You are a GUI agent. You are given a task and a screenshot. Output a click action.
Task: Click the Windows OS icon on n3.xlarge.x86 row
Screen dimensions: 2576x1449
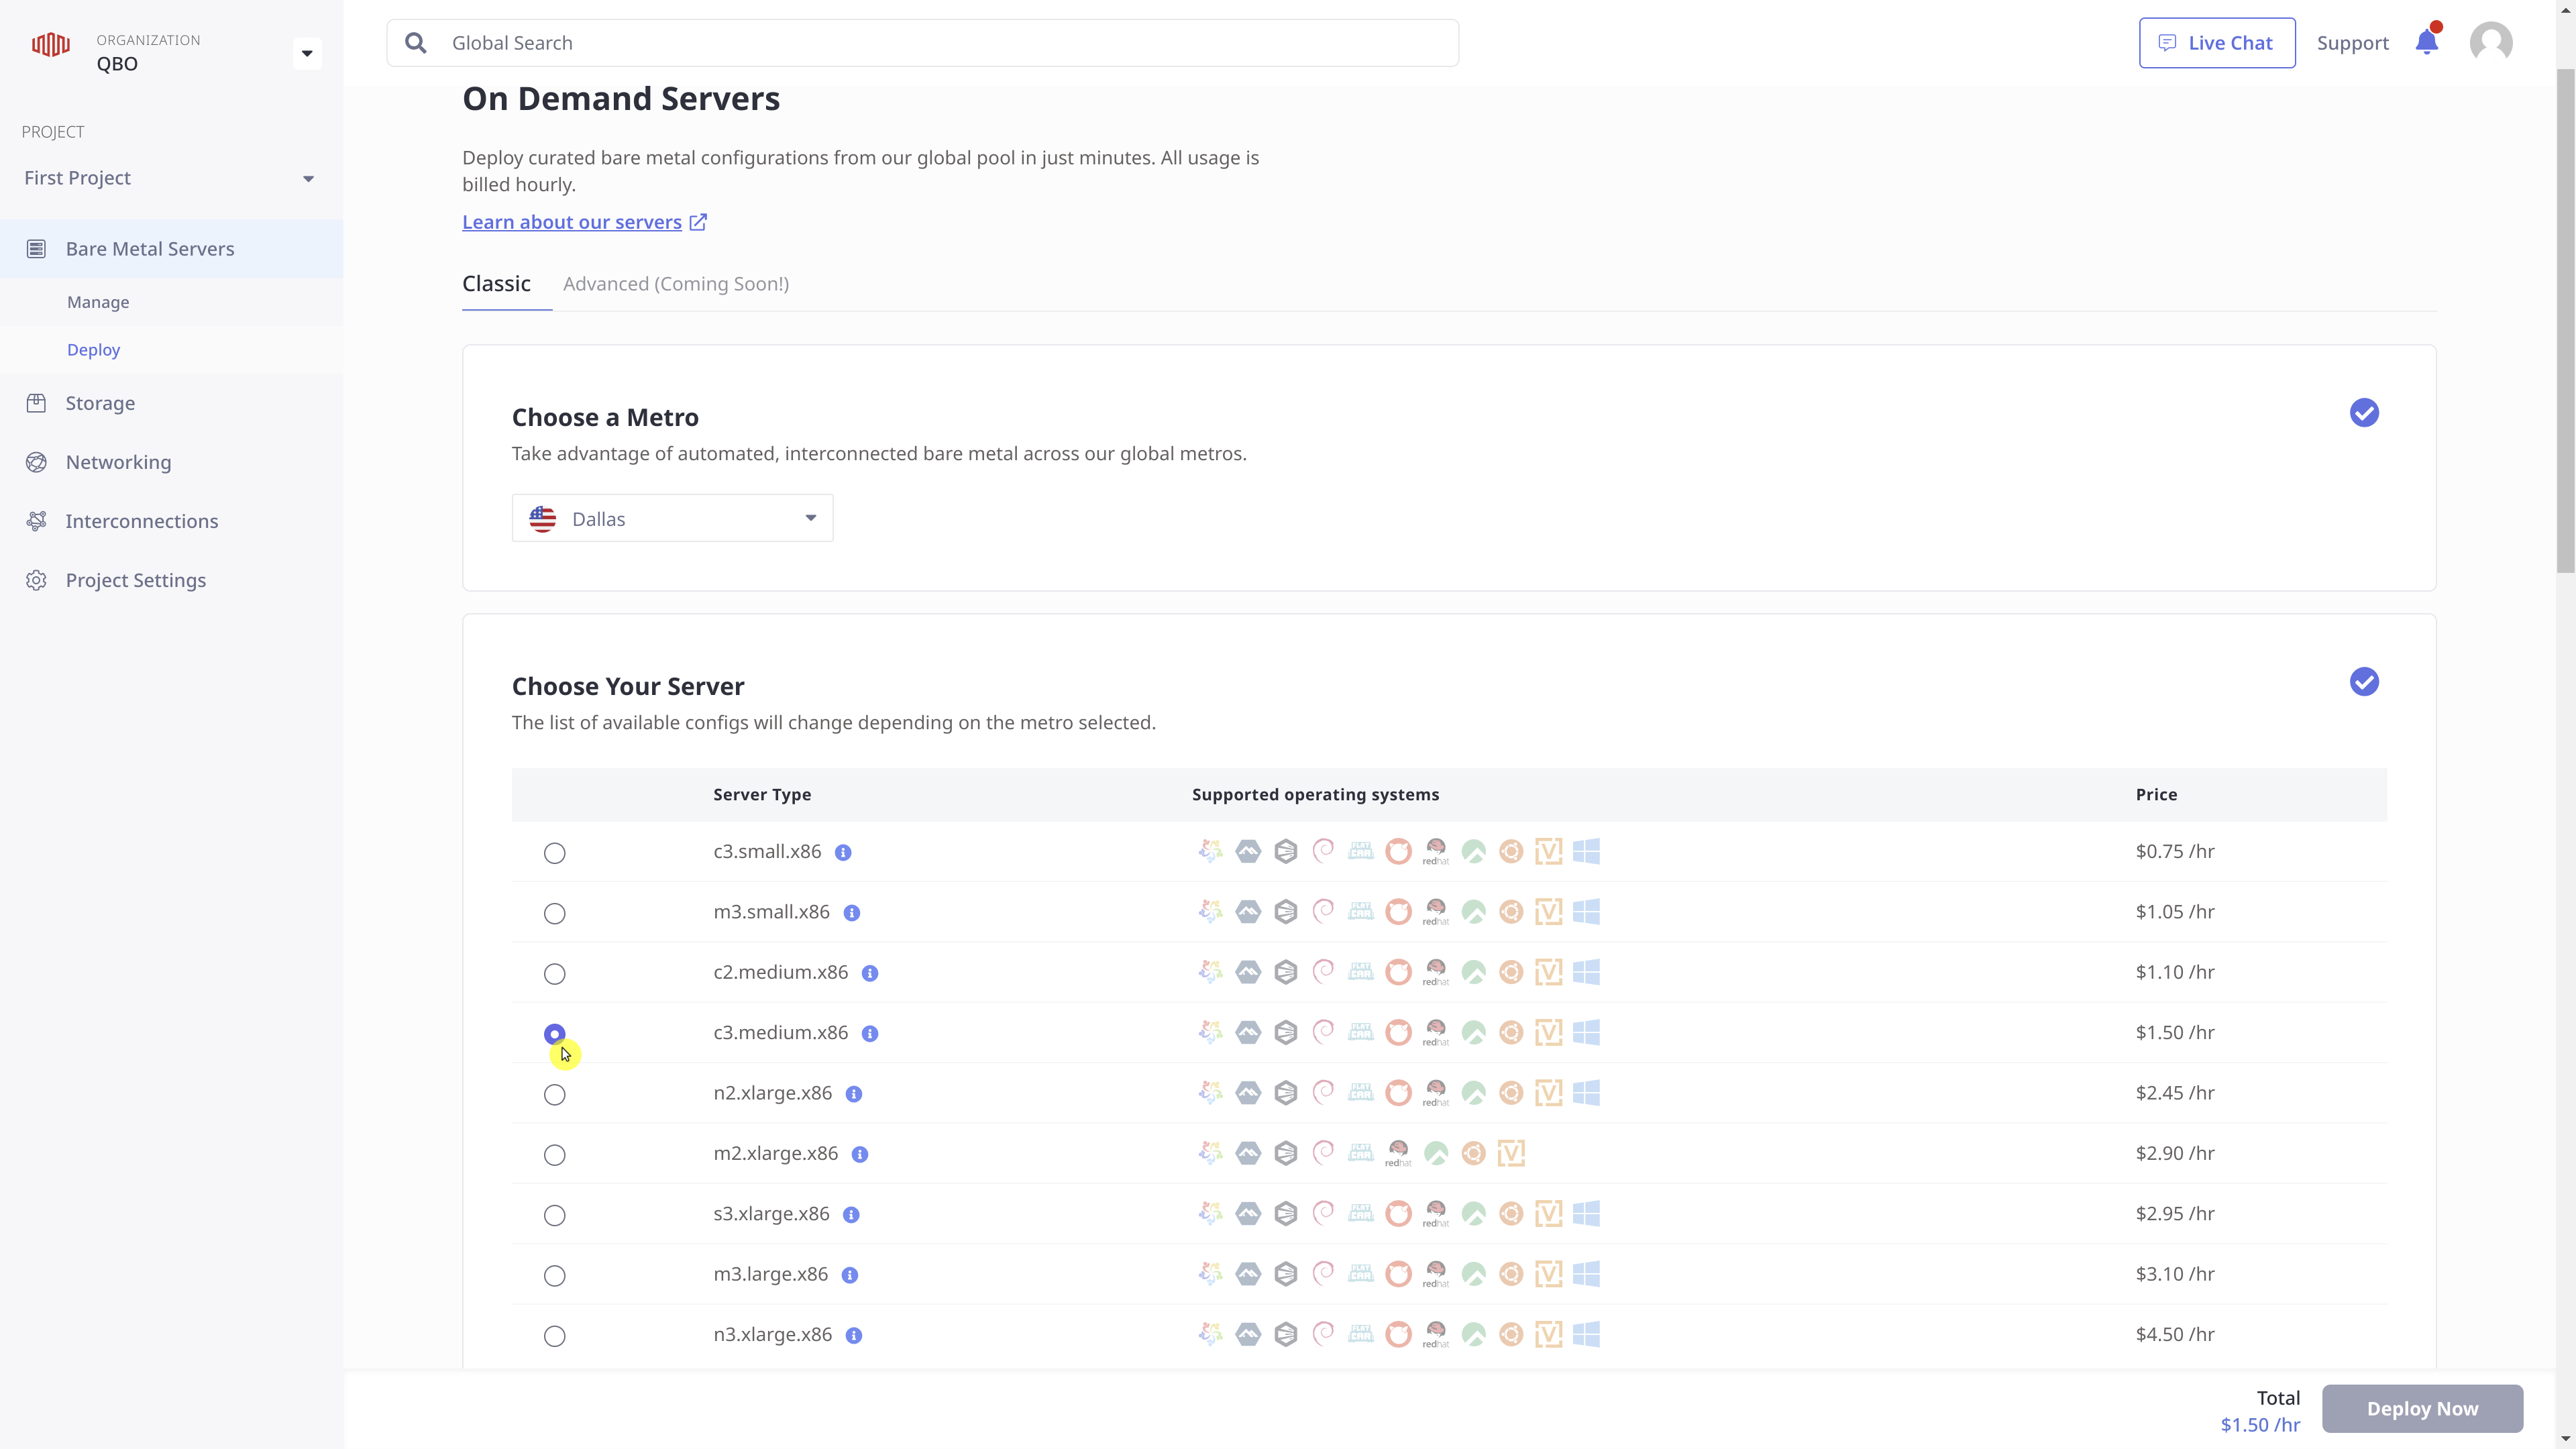1587,1334
